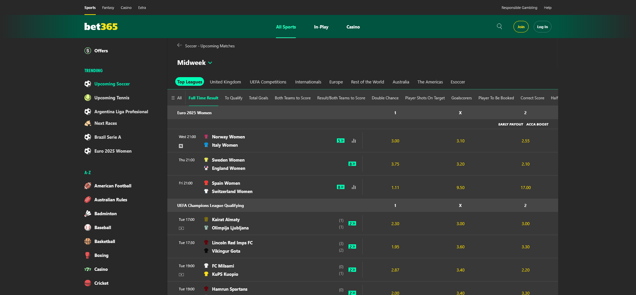Click the Boxing glove icon
Screen dimensions: 636x295
(x=88, y=255)
